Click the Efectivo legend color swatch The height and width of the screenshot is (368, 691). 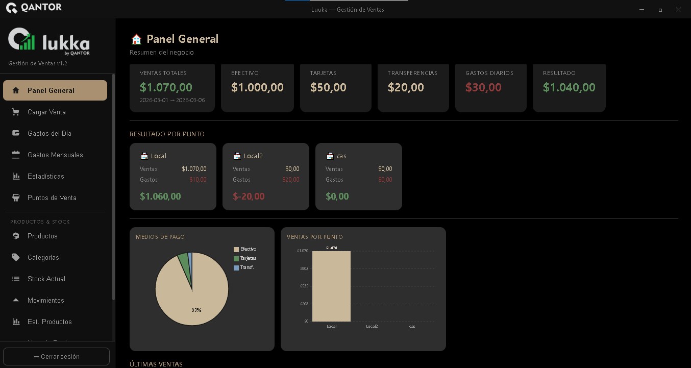(236, 249)
